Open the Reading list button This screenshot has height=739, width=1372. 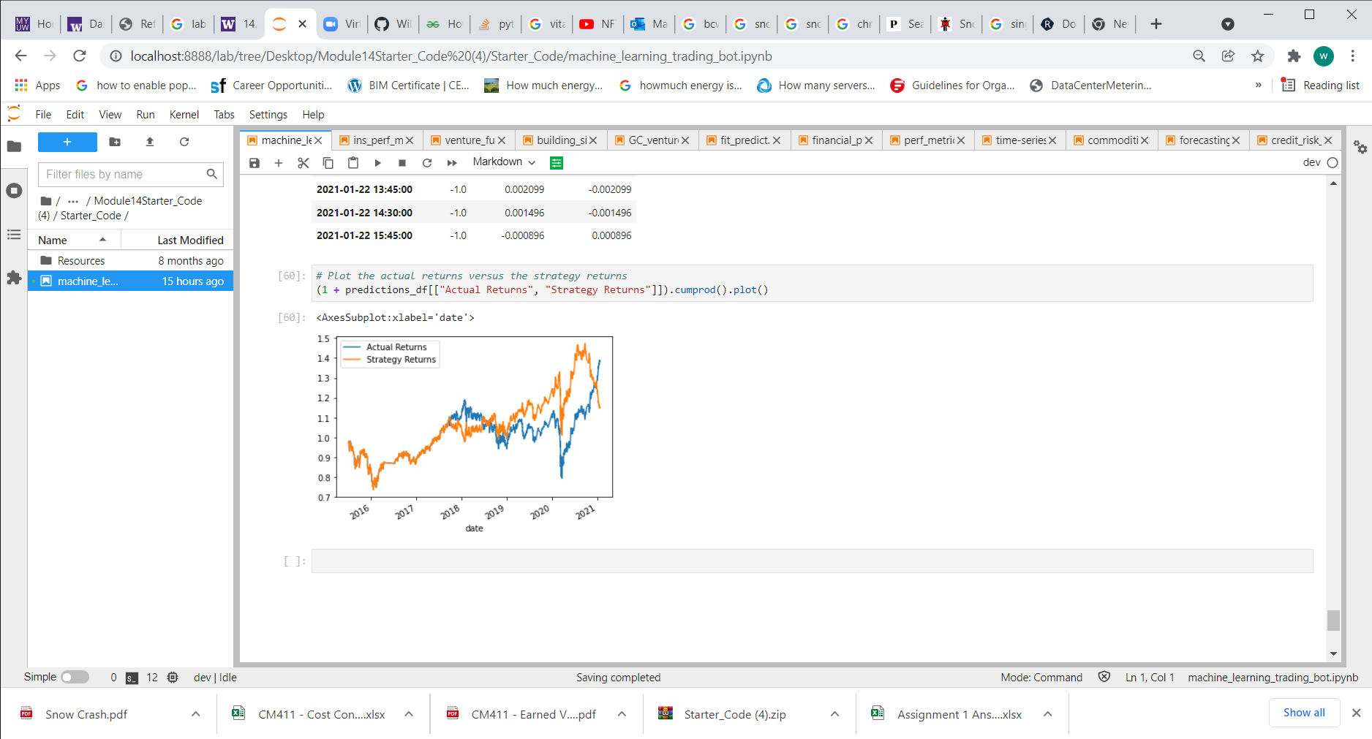(1321, 86)
